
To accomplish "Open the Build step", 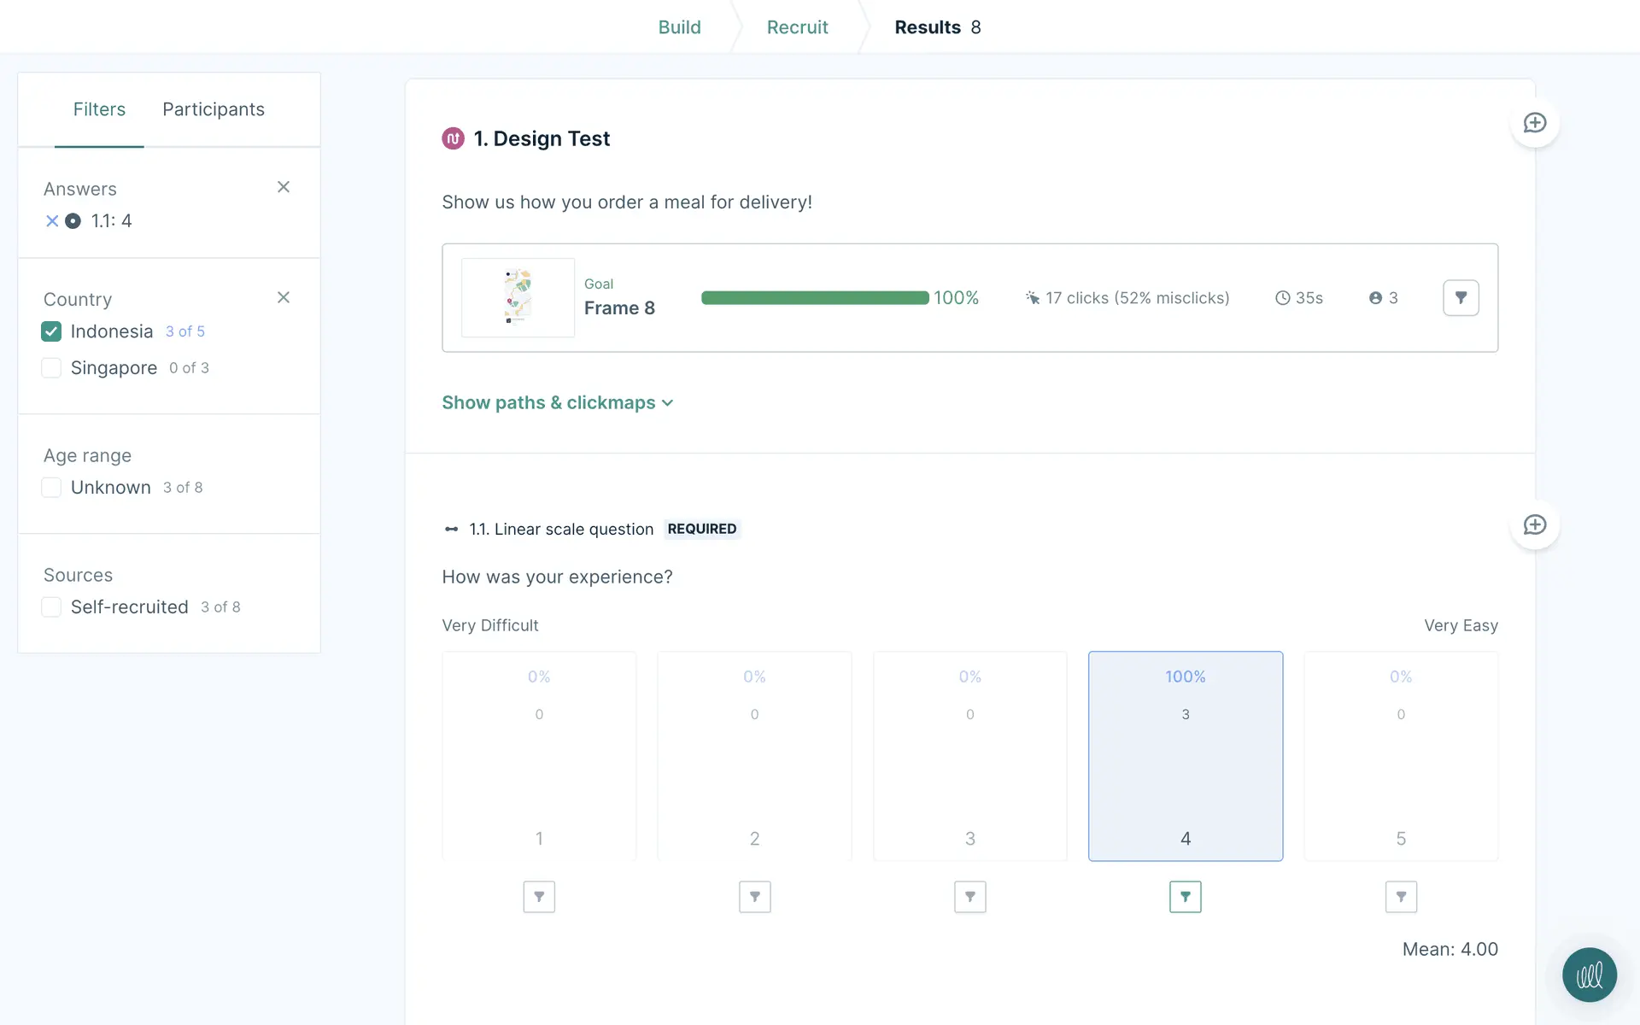I will (x=679, y=27).
